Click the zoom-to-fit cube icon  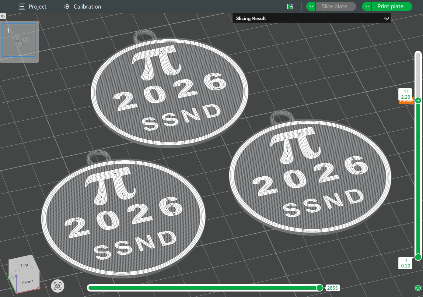[x=58, y=286]
